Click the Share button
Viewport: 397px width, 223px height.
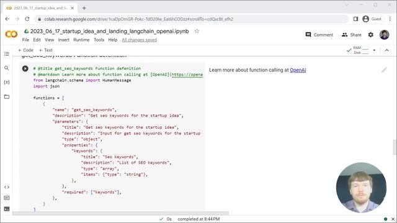[352, 35]
